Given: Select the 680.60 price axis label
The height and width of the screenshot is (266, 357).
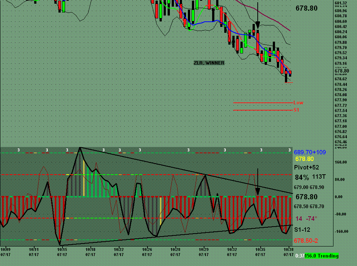Looking at the screenshot, I should tap(341, 21).
